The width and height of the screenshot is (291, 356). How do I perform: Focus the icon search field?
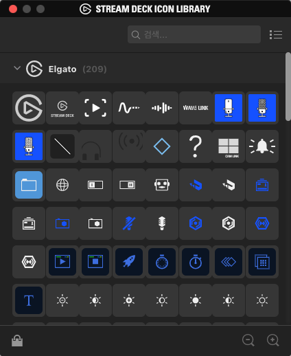[x=194, y=34]
